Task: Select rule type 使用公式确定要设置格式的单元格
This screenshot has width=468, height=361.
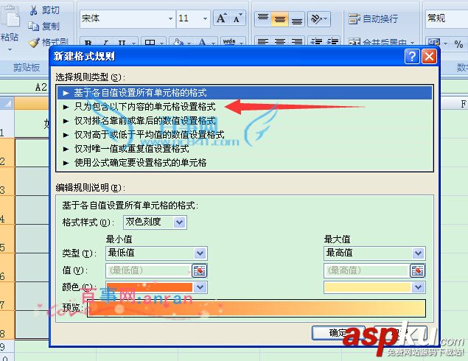Action: (x=245, y=163)
